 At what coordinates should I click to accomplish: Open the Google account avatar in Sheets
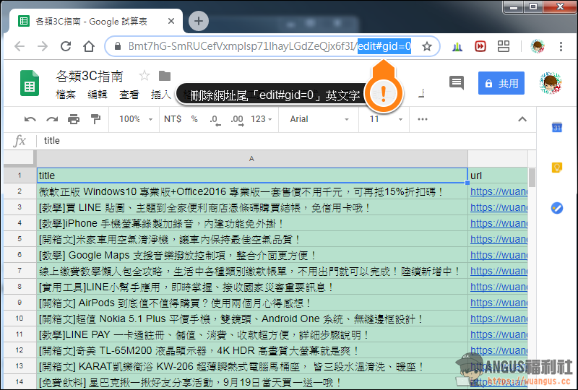[550, 83]
